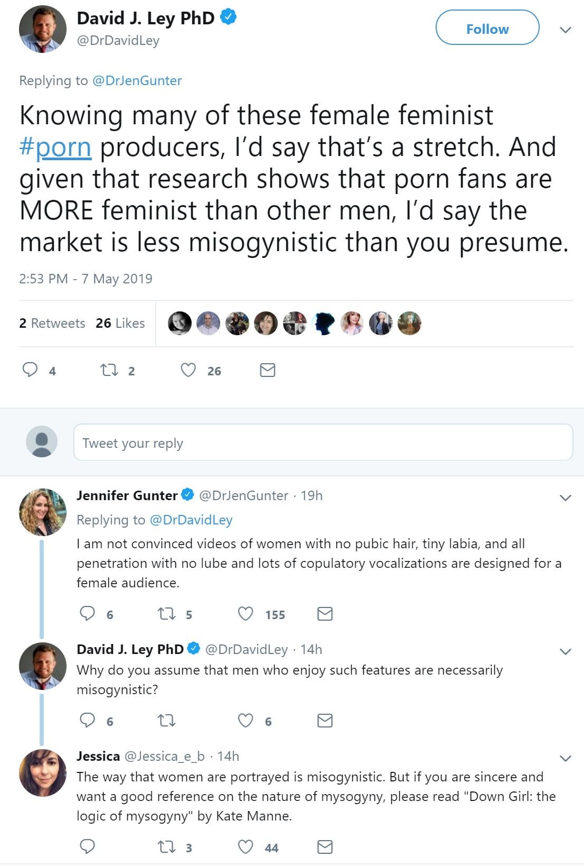Open options chevron on main tweet
584x866 pixels.
[566, 30]
